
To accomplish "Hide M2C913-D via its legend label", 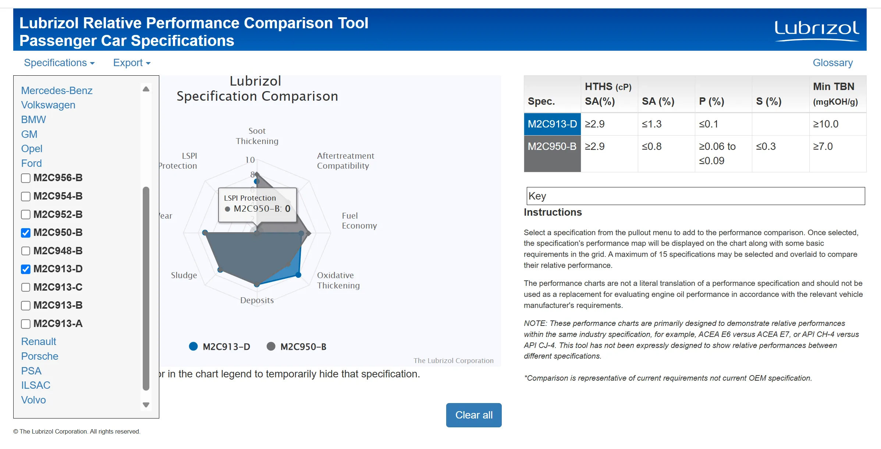I will (226, 347).
